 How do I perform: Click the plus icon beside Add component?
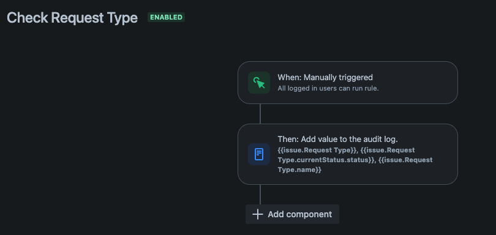tap(257, 214)
